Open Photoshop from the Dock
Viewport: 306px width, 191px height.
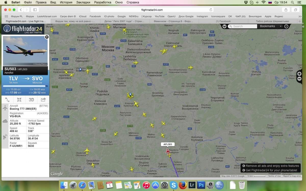coord(201,185)
